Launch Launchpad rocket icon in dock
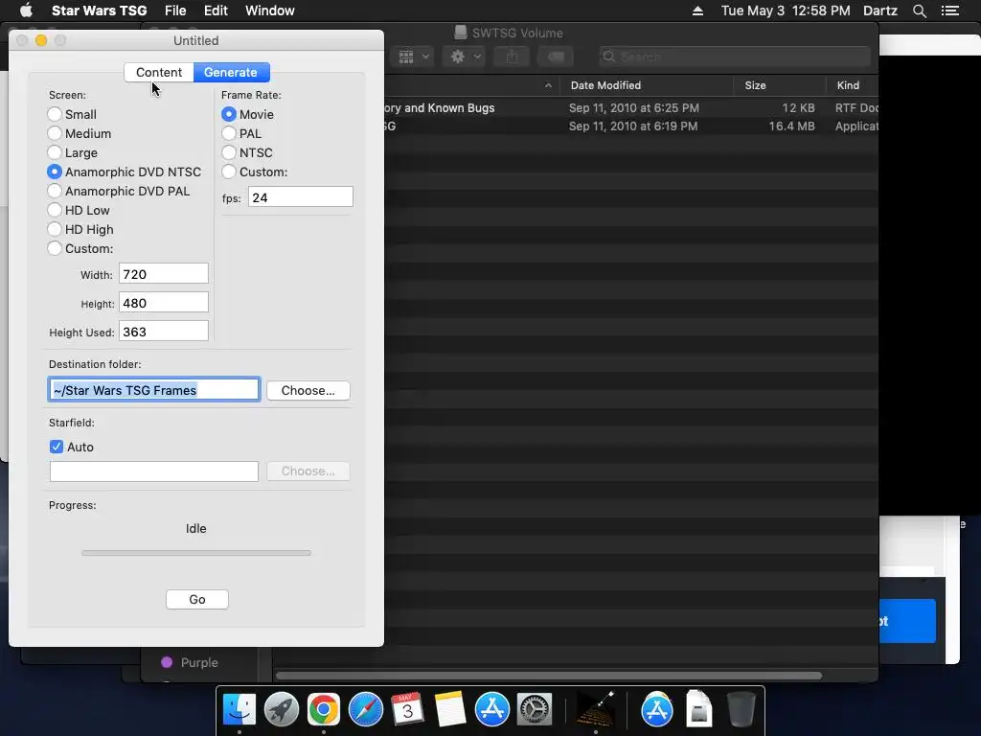The image size is (981, 736). 281,709
